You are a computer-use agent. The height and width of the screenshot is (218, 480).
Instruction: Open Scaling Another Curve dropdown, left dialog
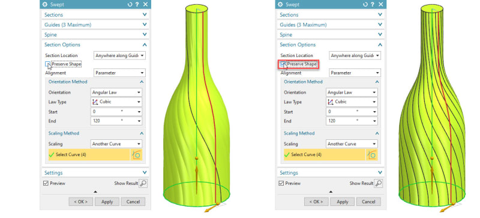[116, 144]
